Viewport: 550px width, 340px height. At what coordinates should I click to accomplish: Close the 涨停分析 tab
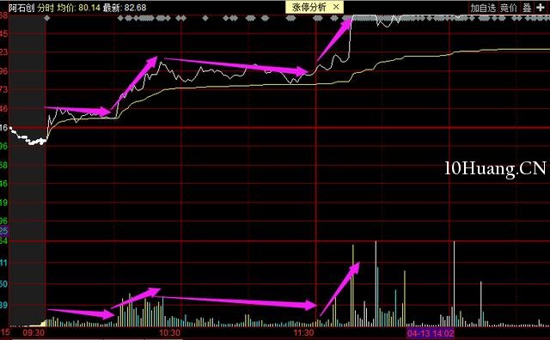click(336, 7)
